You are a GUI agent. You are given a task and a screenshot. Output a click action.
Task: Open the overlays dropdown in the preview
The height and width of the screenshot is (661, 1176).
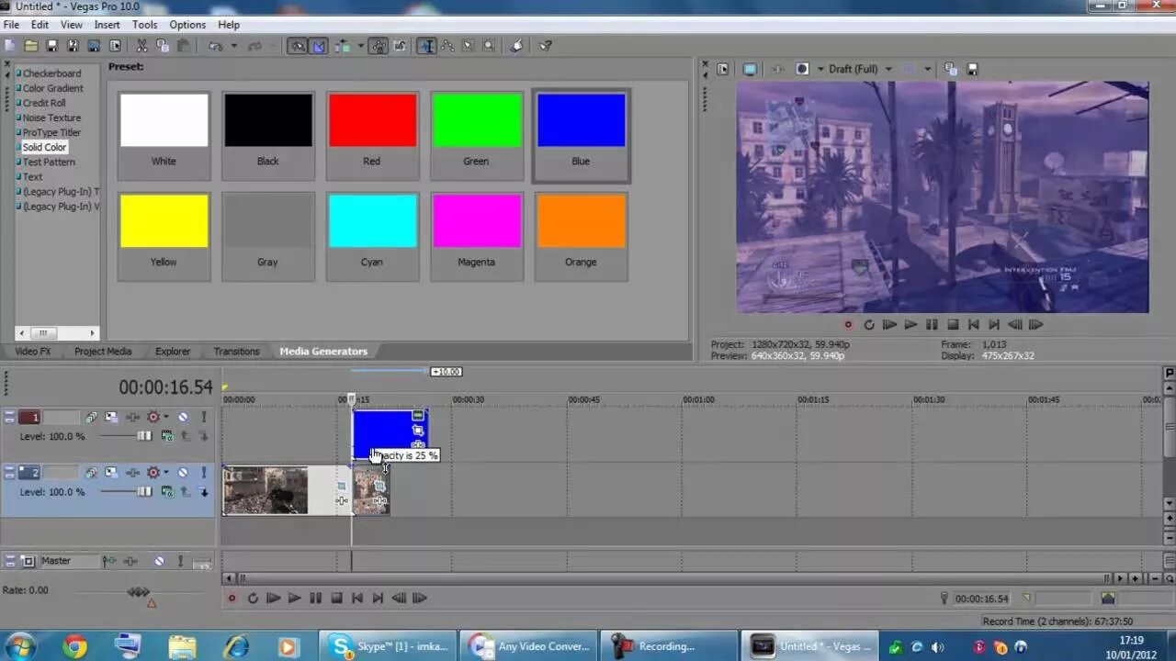tap(928, 69)
